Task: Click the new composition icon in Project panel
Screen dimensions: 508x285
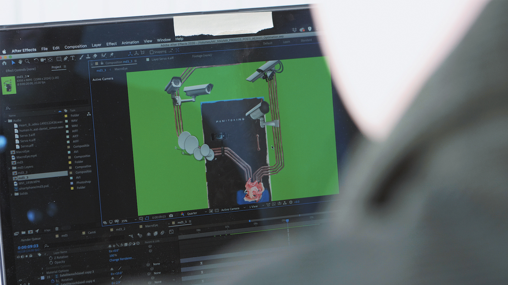Action: [x=30, y=231]
